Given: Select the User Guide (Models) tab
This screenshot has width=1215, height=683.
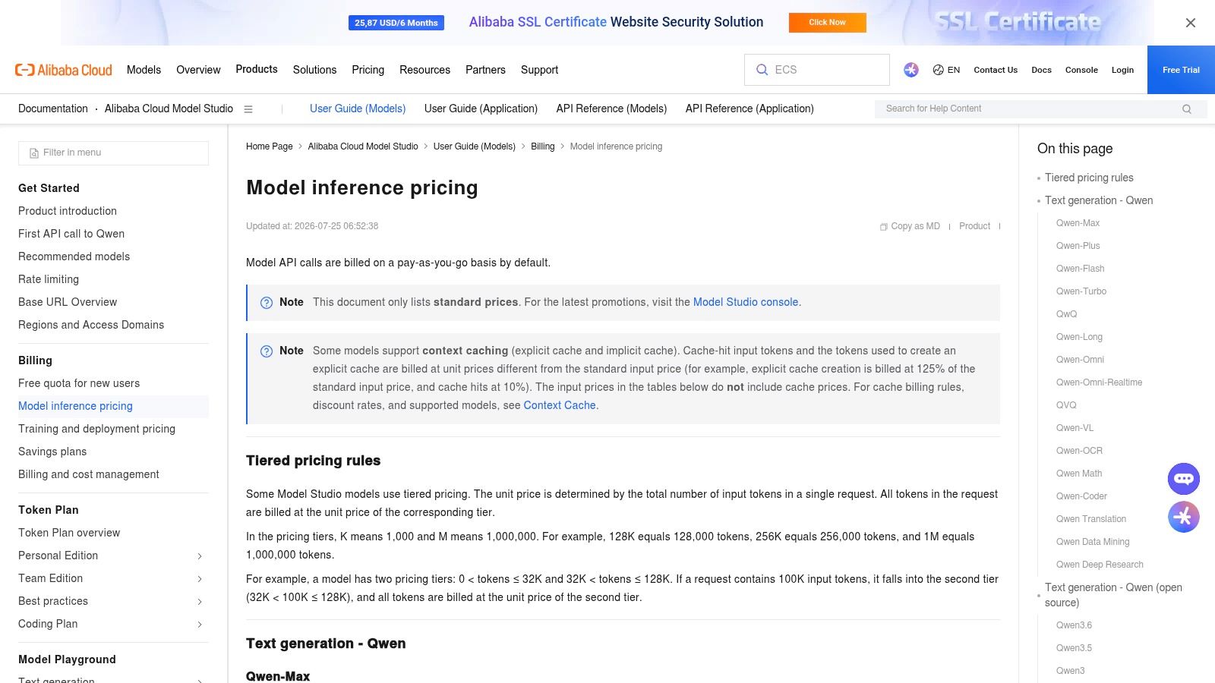Looking at the screenshot, I should coord(358,109).
